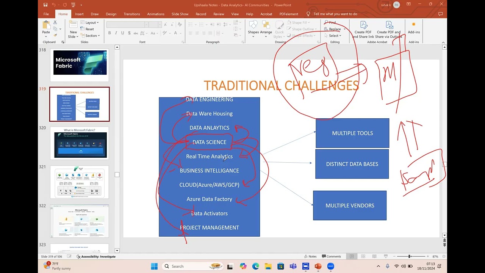Select the Format Painter brush
485x273 pixels.
[55, 35]
